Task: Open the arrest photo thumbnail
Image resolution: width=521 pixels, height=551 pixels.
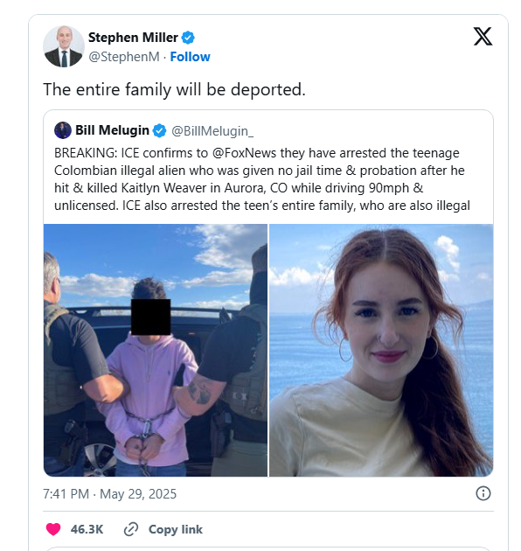Action: click(156, 350)
